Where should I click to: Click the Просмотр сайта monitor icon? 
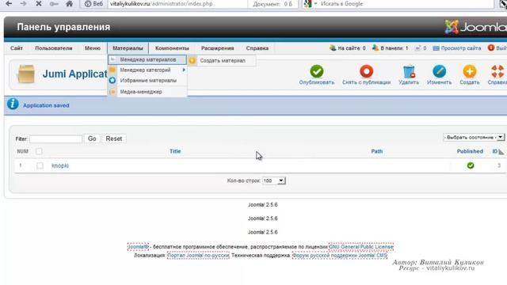[x=436, y=48]
